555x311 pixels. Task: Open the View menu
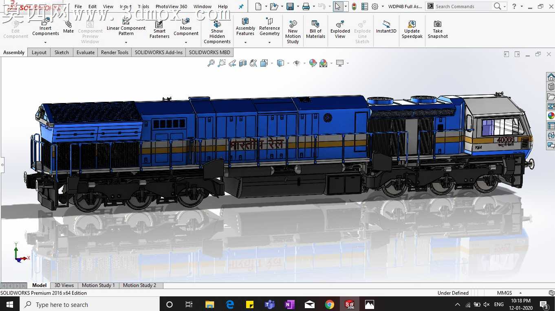click(x=108, y=7)
